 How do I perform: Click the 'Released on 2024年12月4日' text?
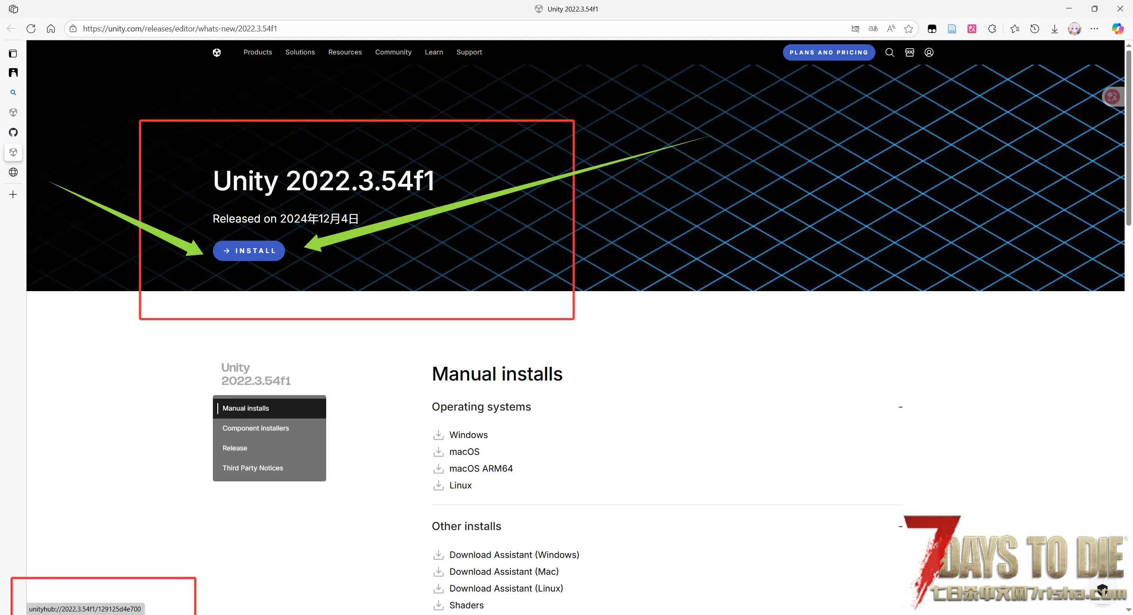[x=285, y=219]
